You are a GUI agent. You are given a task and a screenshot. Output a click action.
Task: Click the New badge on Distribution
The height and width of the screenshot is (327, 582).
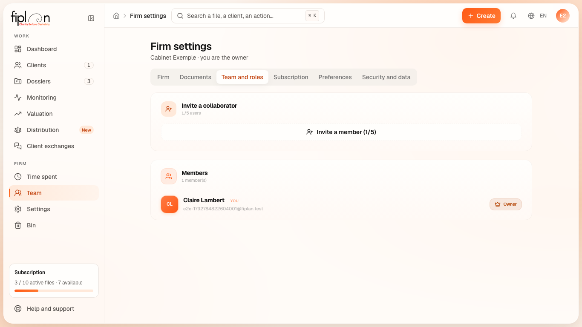86,130
